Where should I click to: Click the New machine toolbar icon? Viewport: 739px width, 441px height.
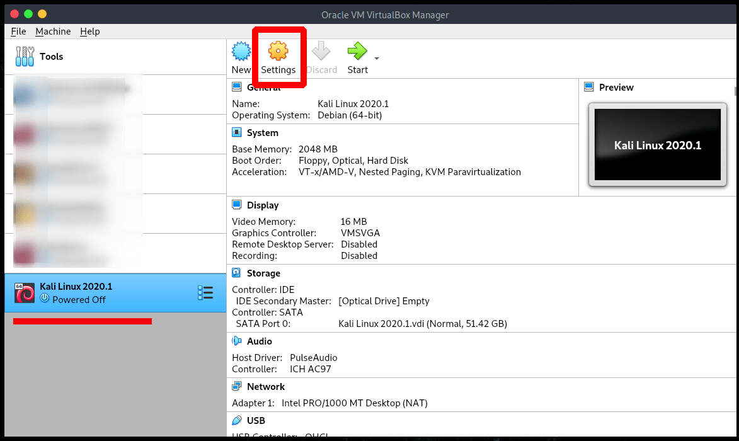point(241,52)
